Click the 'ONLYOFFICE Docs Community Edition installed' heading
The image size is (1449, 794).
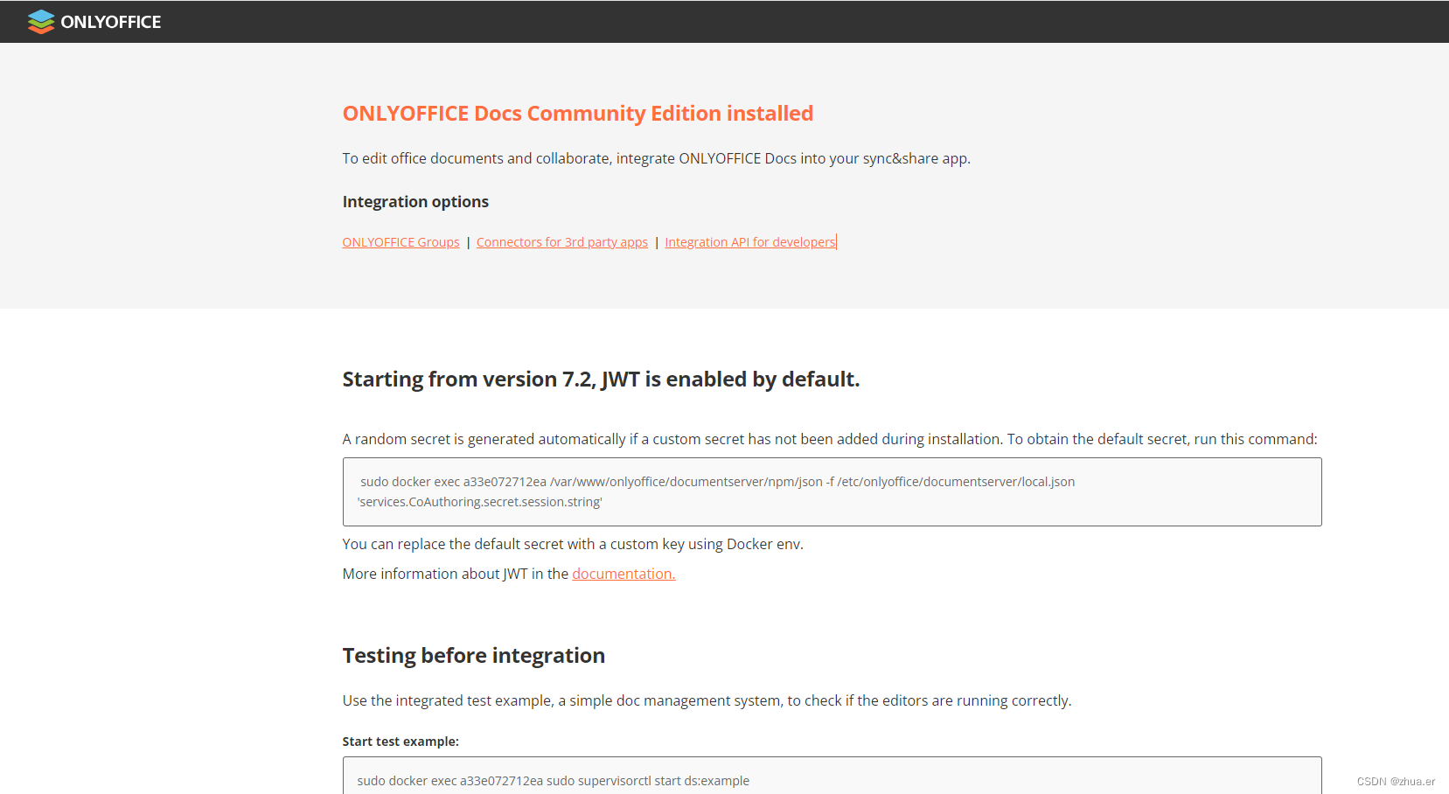(578, 114)
